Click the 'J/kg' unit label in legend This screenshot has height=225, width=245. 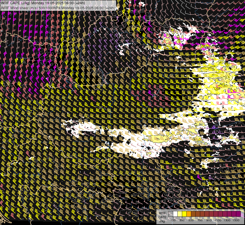162,221
